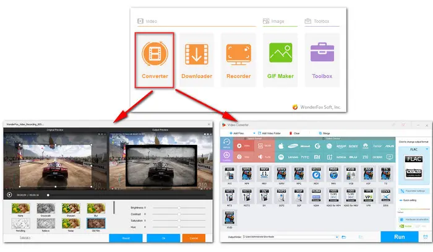Click Add Video Folder button
Viewport: 433px width, 252px height.
[269, 133]
